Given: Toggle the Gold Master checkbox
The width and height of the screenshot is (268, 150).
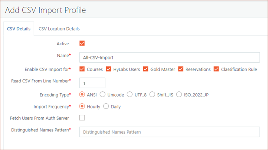Looking at the screenshot, I should tap(146, 69).
